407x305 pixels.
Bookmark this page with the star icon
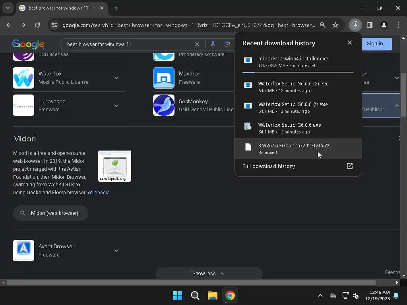tap(335, 25)
